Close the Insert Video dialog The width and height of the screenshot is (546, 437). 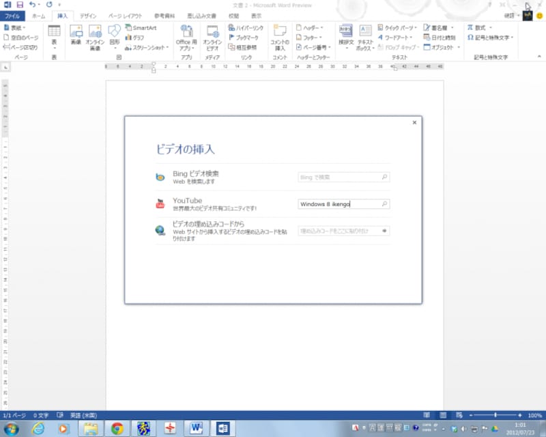[x=414, y=122]
